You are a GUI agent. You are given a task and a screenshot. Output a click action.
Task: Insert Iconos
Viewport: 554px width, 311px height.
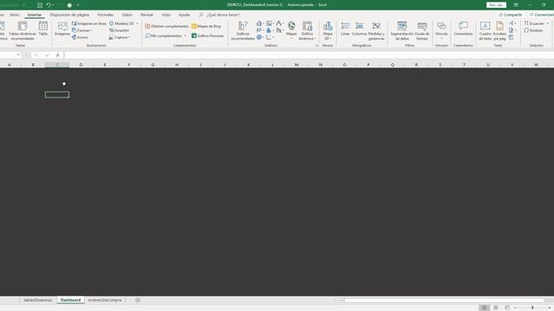click(x=81, y=37)
